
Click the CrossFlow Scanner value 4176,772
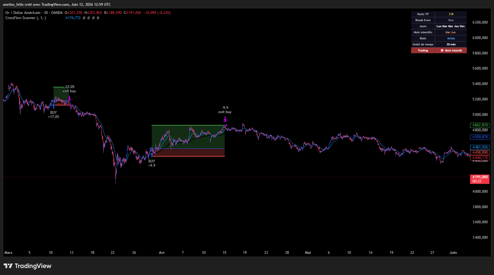73,18
